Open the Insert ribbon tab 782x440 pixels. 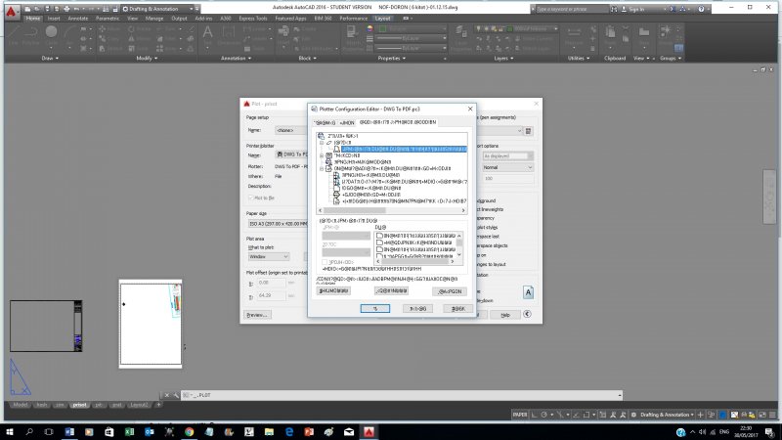[x=54, y=19]
